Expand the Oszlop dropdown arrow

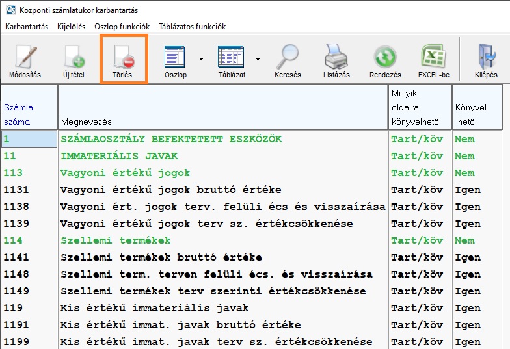201,59
